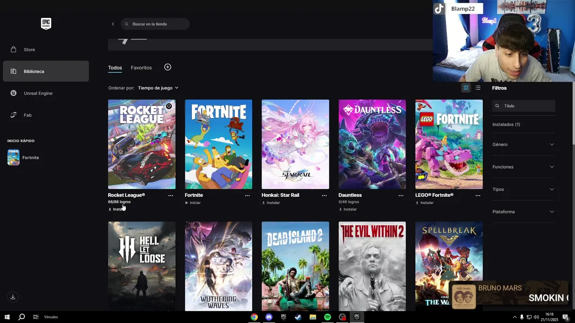Click the Dauntless title text
575x323 pixels.
(x=350, y=195)
